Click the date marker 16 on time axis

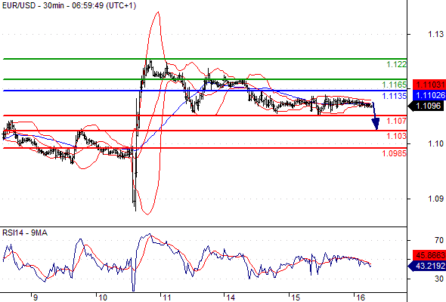tap(361, 297)
